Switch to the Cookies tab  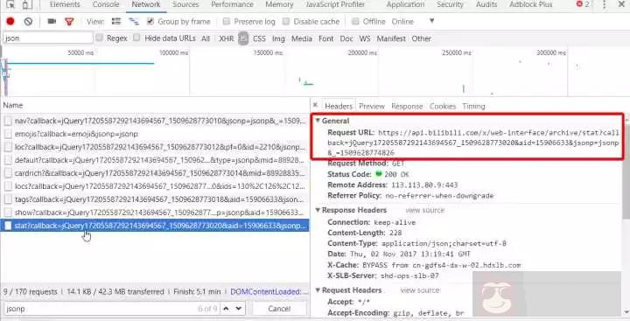443,106
